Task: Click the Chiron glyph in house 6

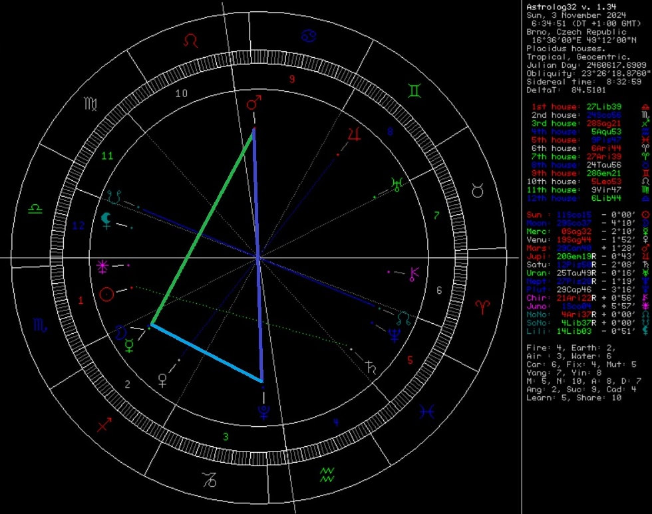Action: pyautogui.click(x=415, y=273)
